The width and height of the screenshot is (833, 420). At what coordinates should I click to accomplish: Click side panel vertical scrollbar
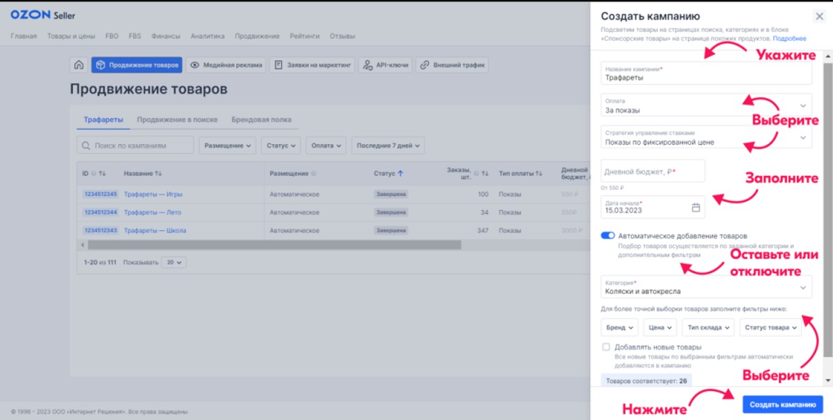point(827,211)
